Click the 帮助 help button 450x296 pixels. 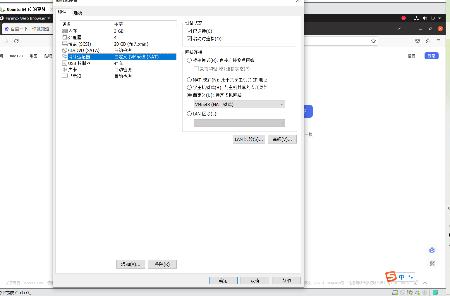(x=286, y=281)
